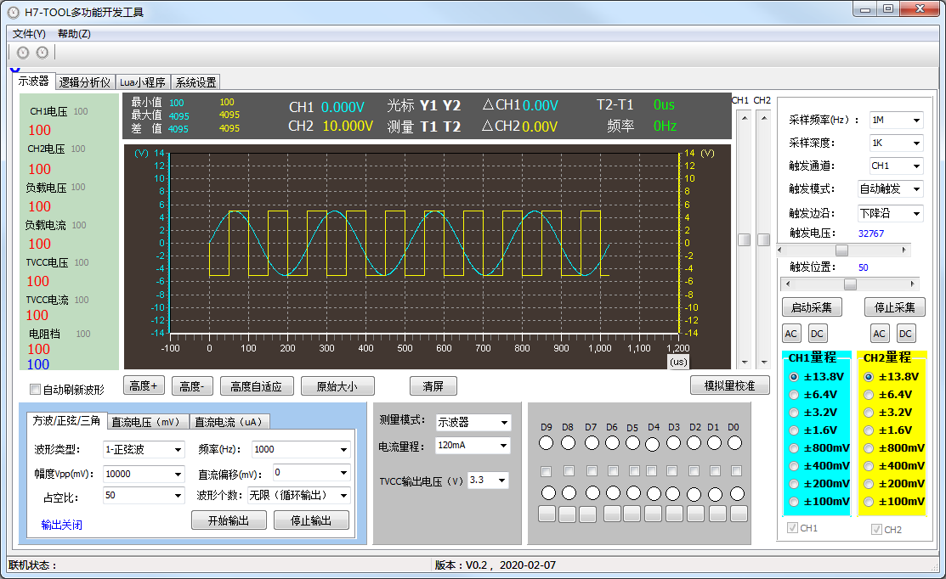Click the 停止输出 button

coord(311,520)
